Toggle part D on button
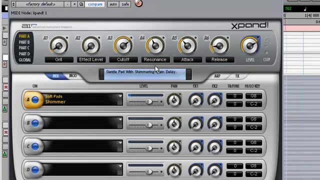320x180 pixels. coord(35,170)
